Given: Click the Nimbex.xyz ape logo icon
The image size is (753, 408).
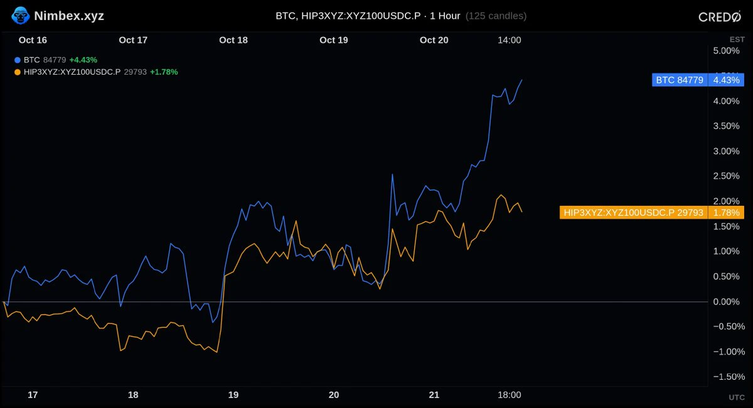Looking at the screenshot, I should click(x=21, y=15).
